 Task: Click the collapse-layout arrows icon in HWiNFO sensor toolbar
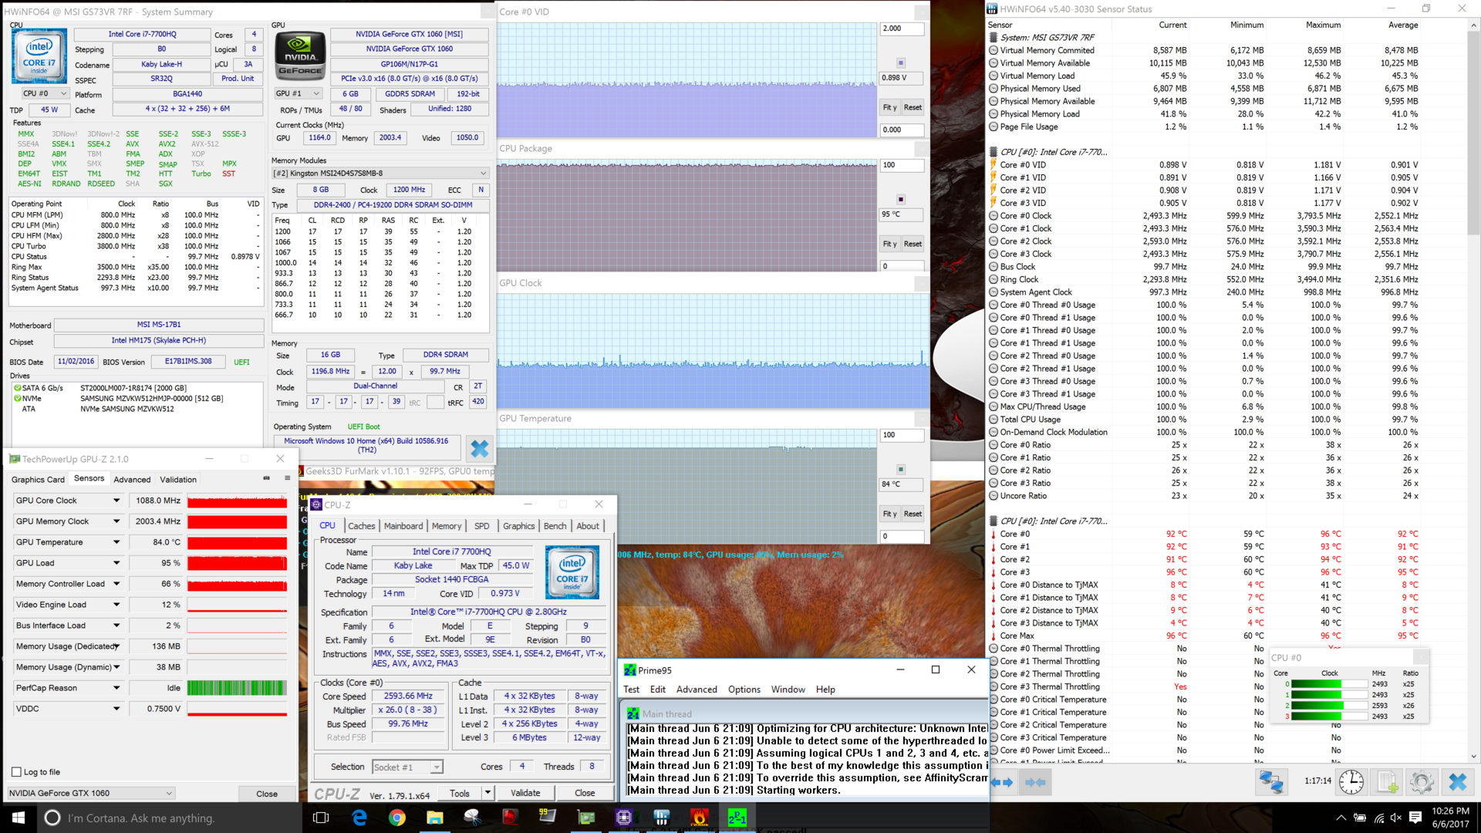click(x=1035, y=782)
